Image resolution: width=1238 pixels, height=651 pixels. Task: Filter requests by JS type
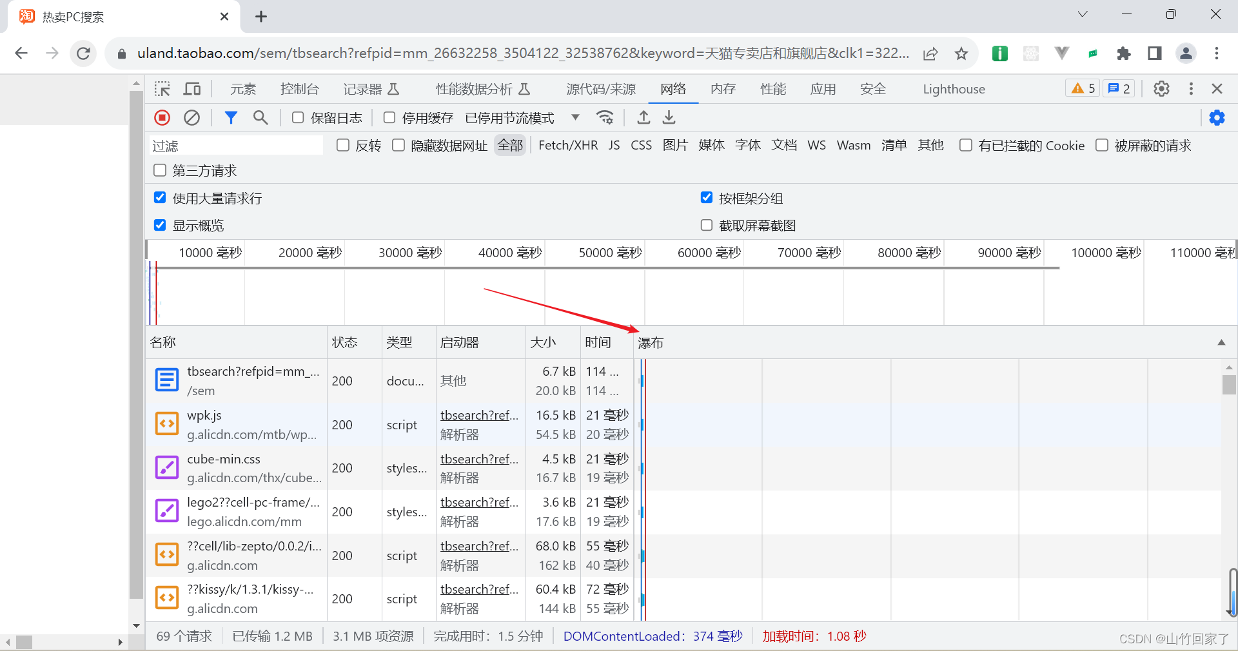coord(614,145)
